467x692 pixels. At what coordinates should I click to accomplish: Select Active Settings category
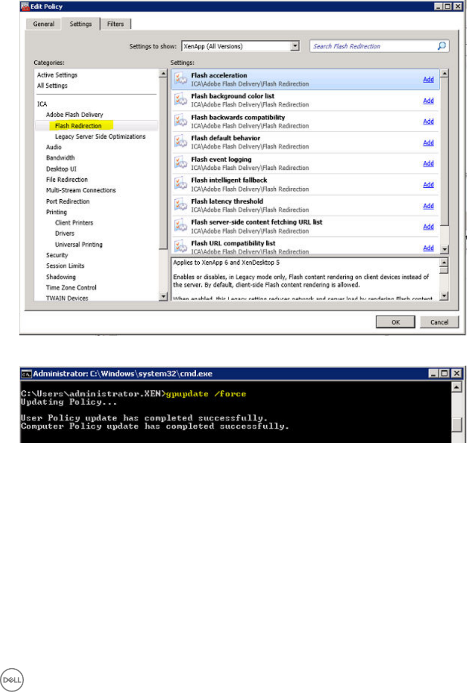pos(57,75)
